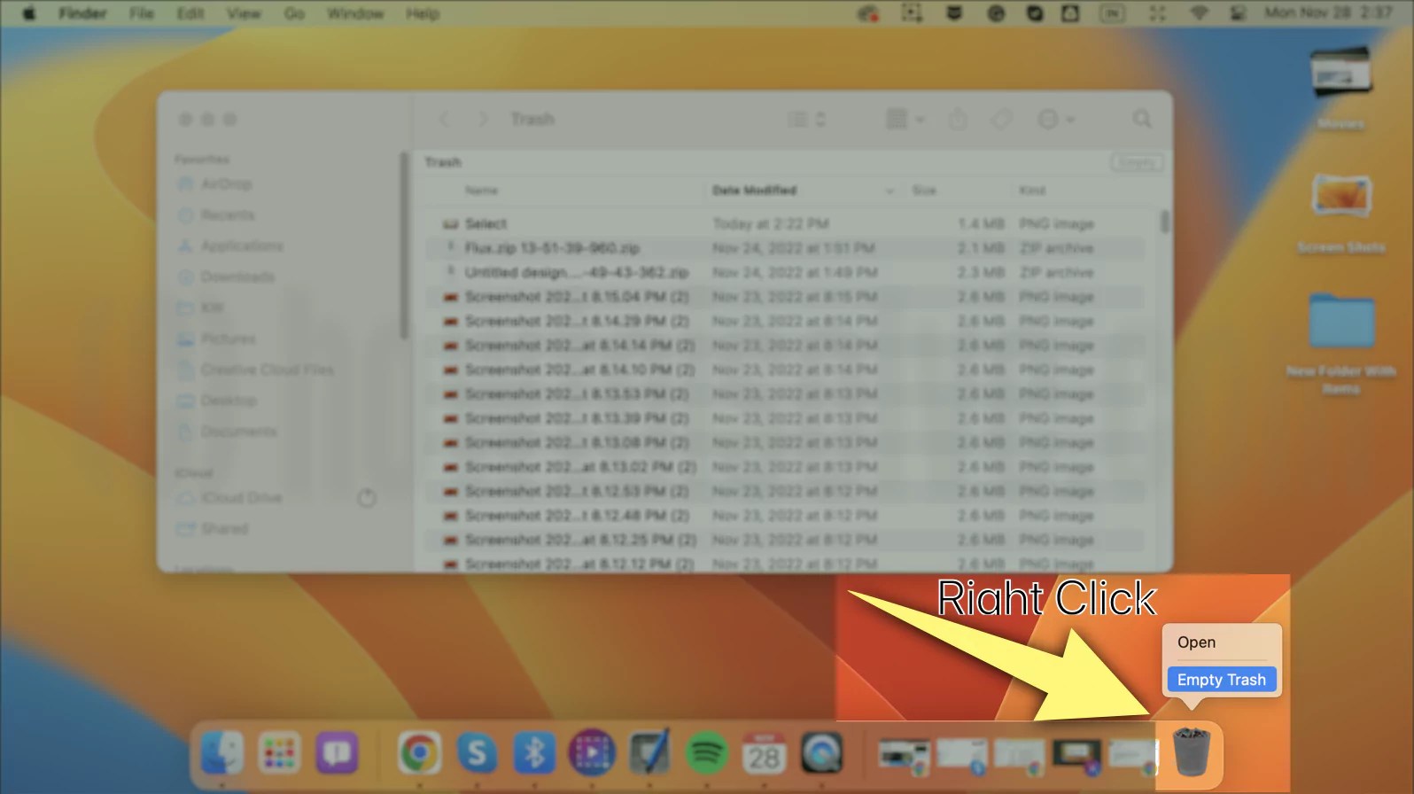This screenshot has width=1414, height=794.
Task: Select the Screenshot 8.14.29 PM (2) file
Action: [784, 322]
